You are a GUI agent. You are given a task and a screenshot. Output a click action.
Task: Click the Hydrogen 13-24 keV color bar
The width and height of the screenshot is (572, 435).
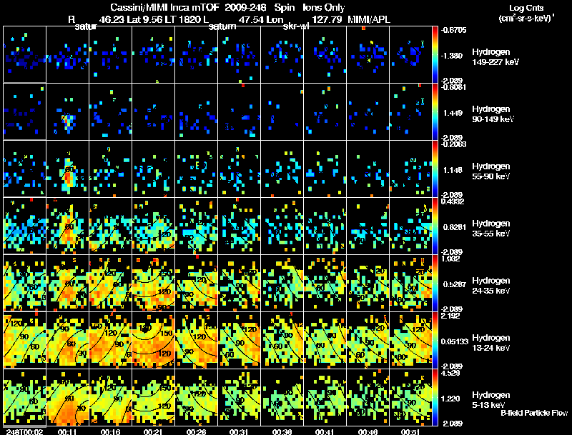pos(435,340)
